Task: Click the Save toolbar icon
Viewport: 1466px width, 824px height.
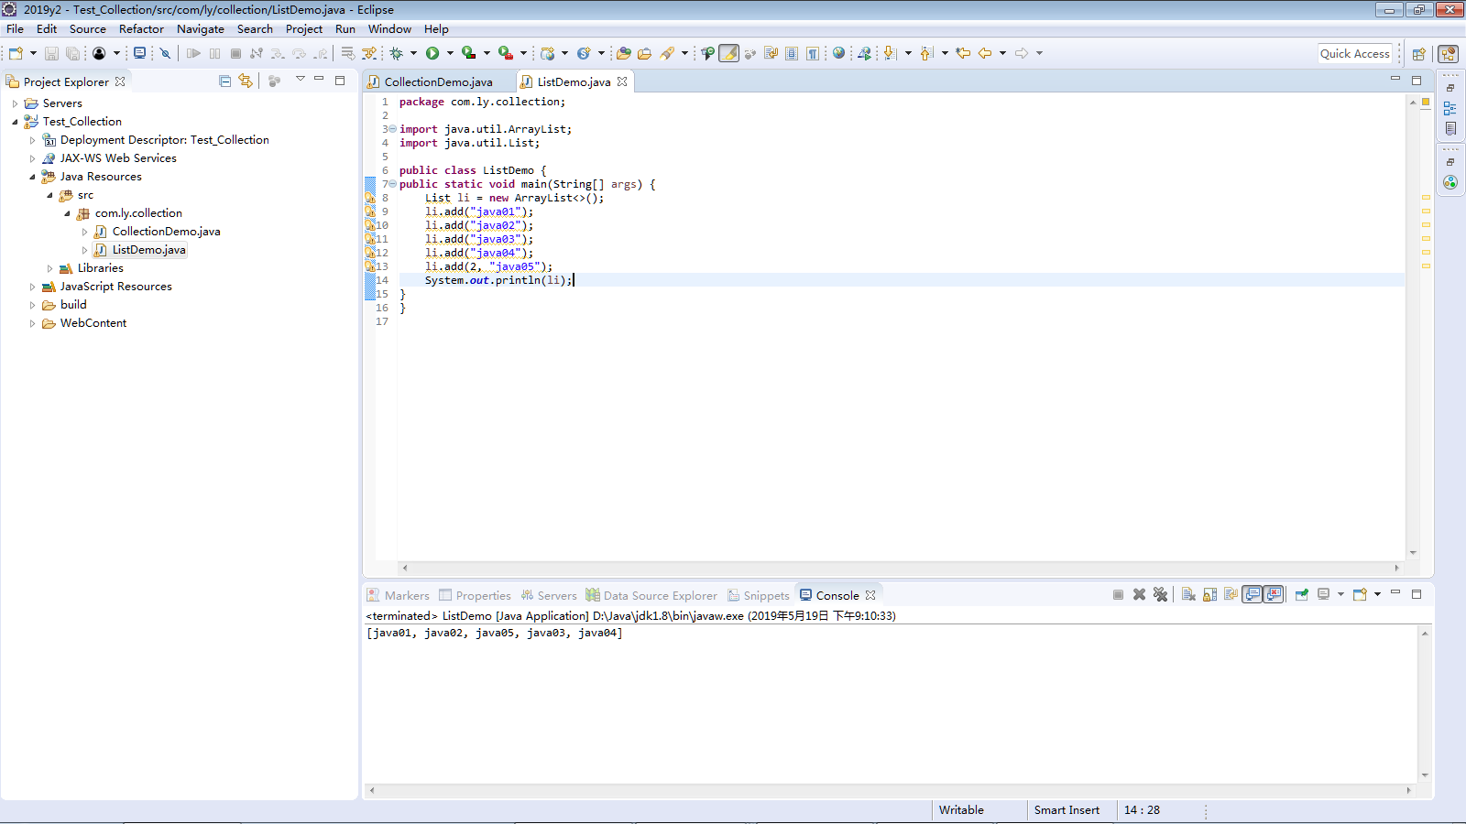Action: 51,53
